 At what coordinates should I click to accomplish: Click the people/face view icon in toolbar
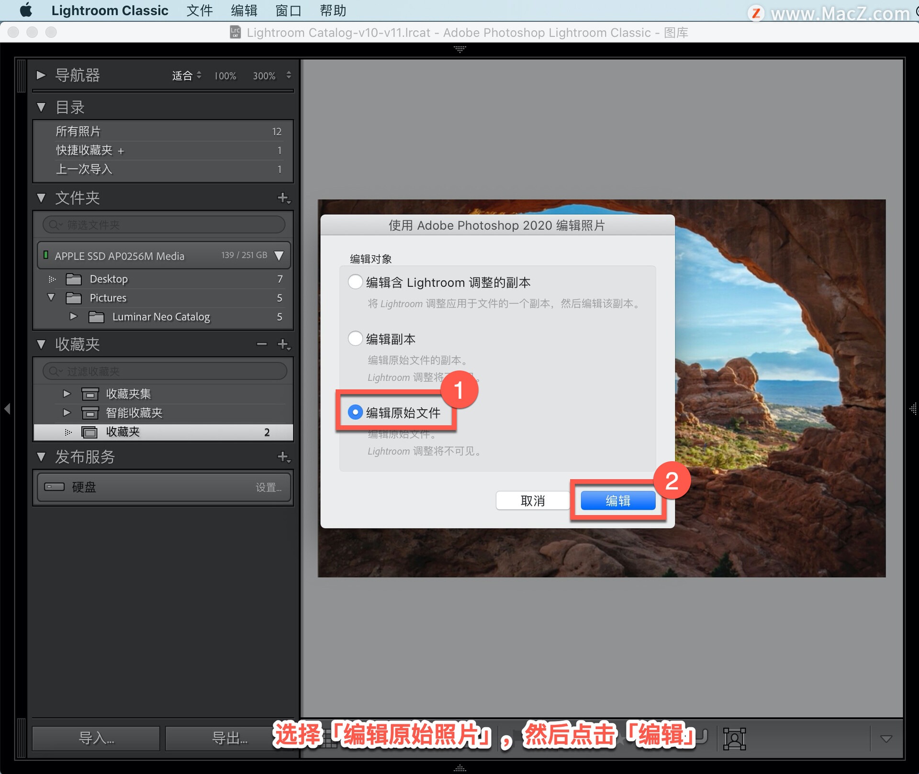(734, 739)
